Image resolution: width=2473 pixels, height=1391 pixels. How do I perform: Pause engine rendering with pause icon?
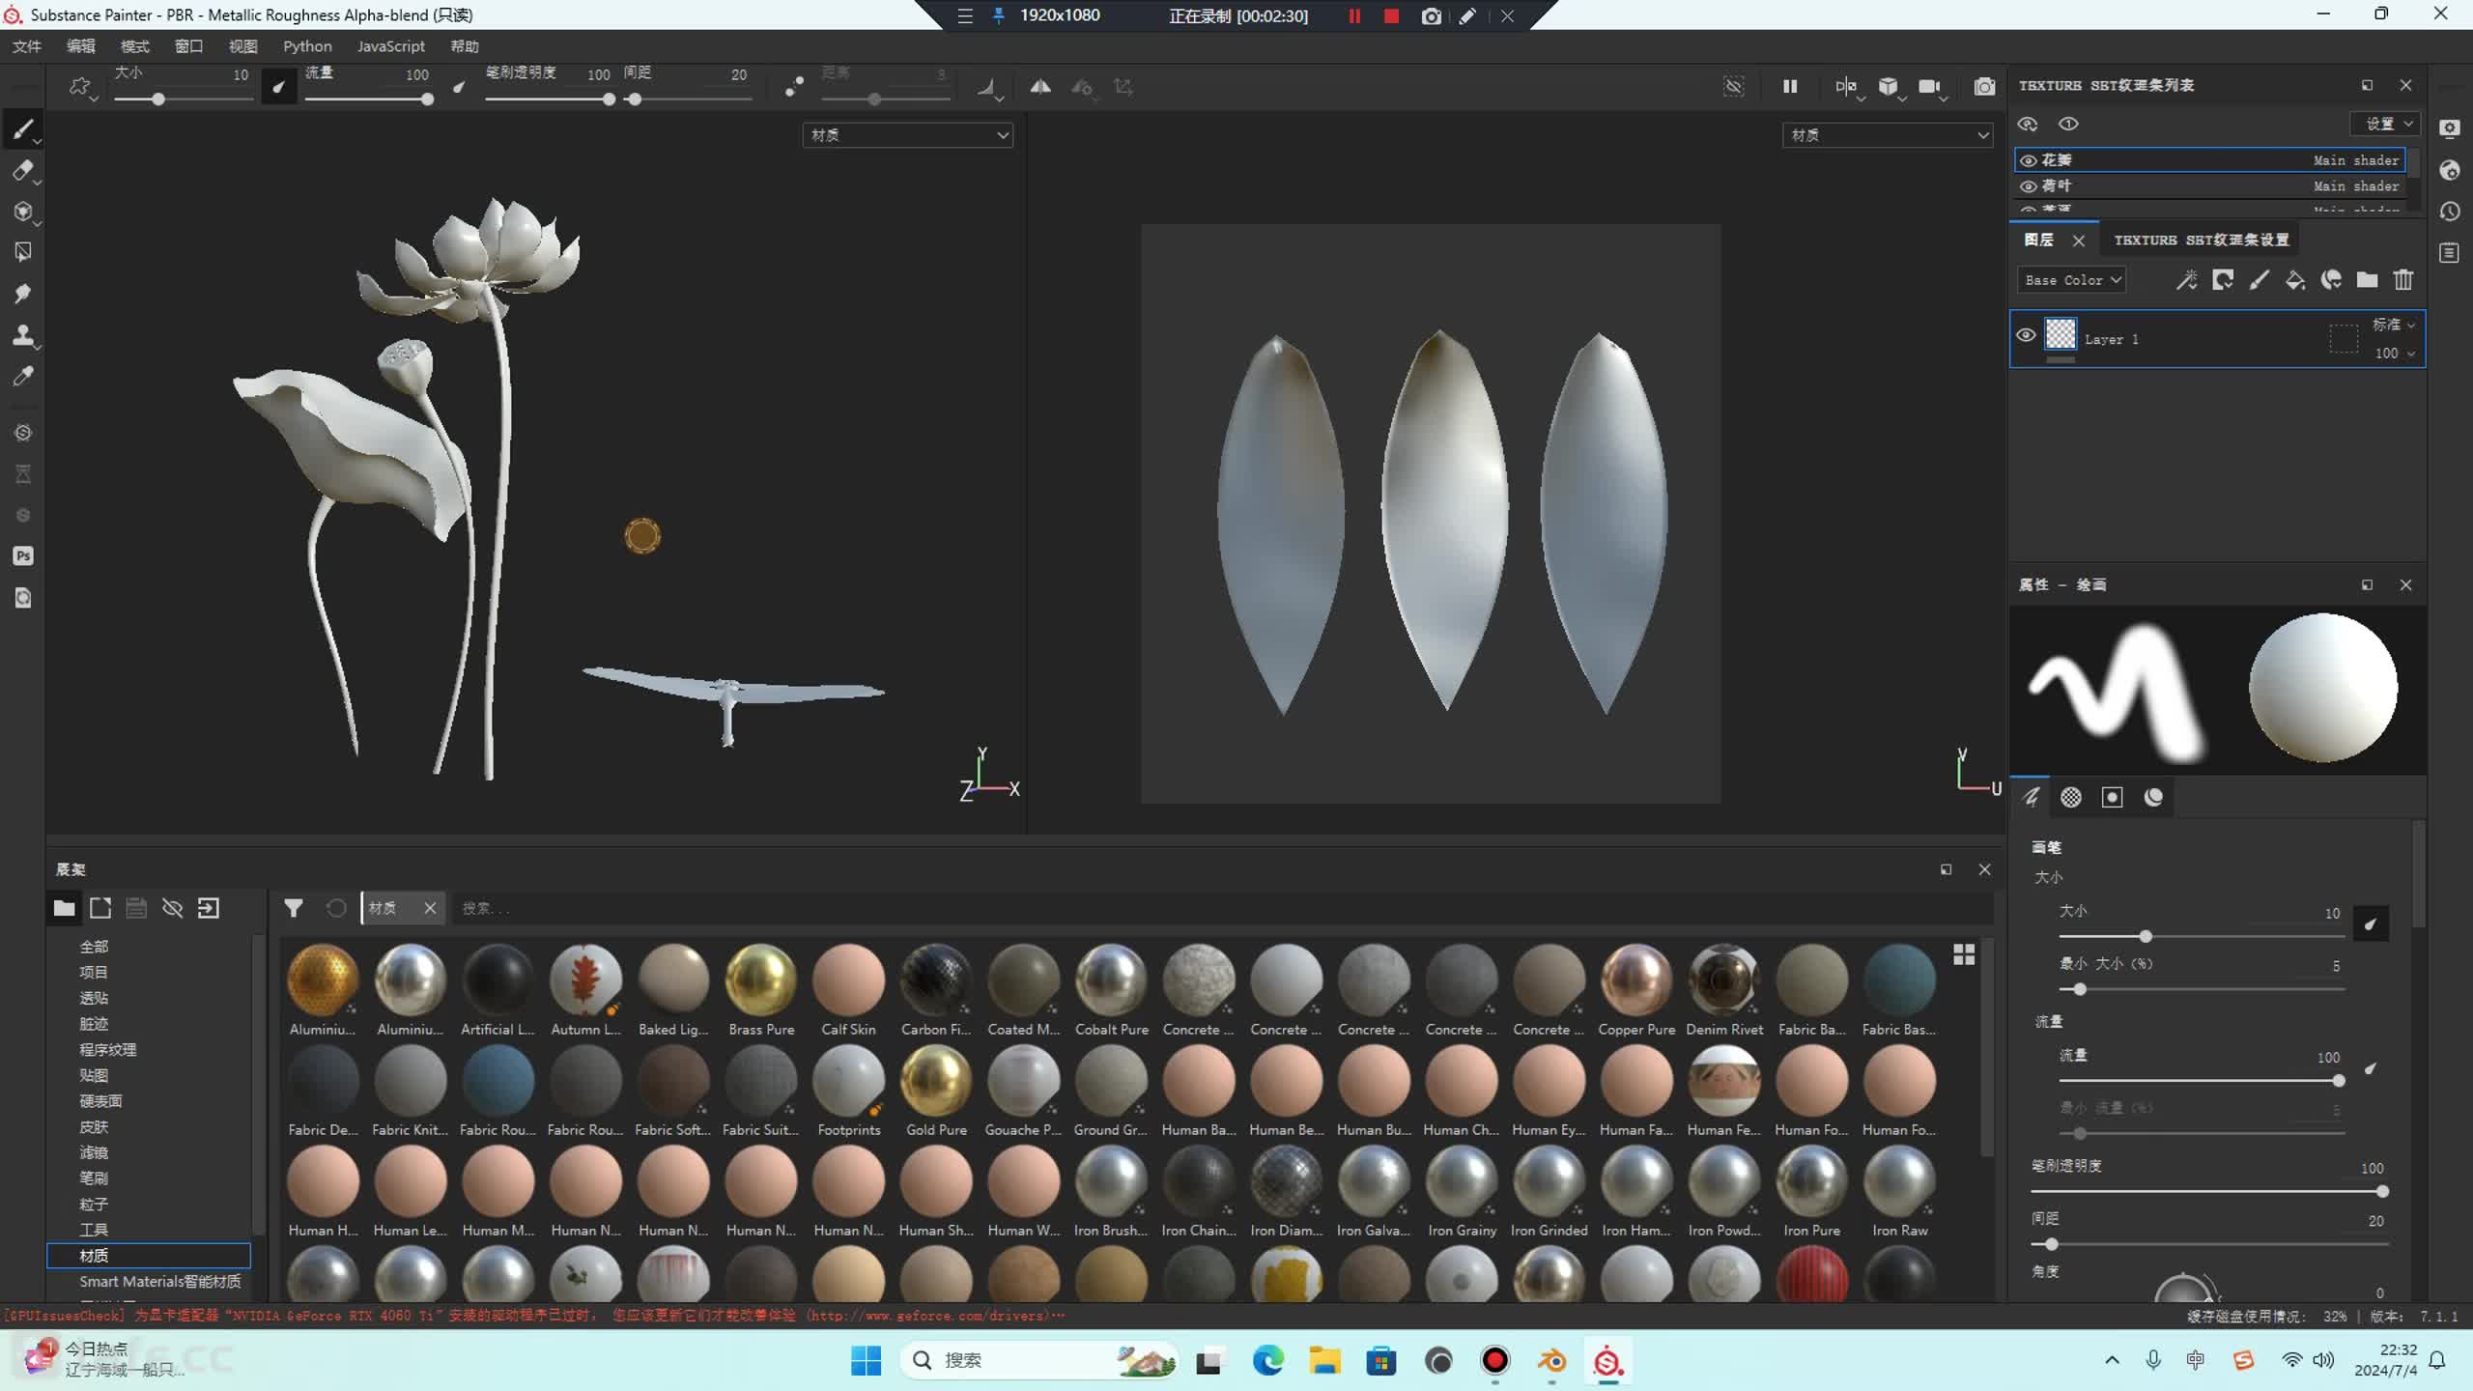1790,87
